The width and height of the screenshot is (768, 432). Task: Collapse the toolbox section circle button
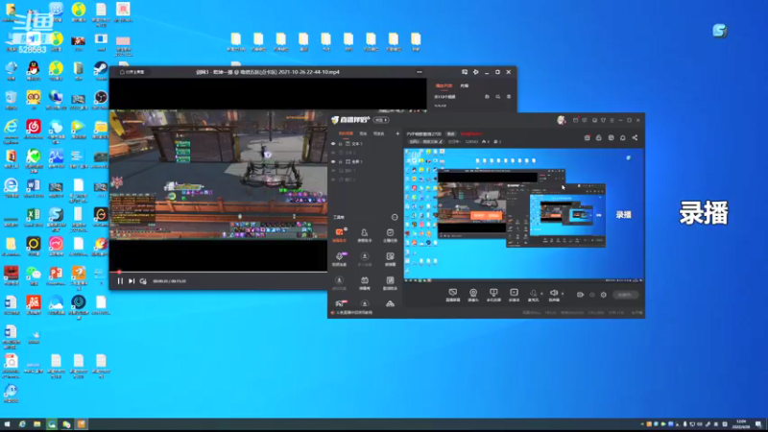click(x=395, y=217)
